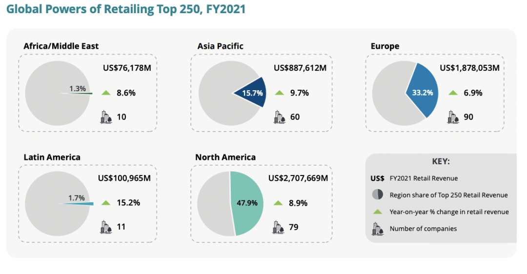Viewport: 527px width, 274px height.
Task: Click the Africa/Middle East region heading
Action: [61, 46]
